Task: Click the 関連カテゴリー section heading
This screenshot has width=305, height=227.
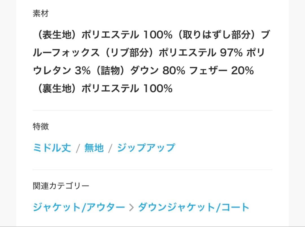Action: 61,186
